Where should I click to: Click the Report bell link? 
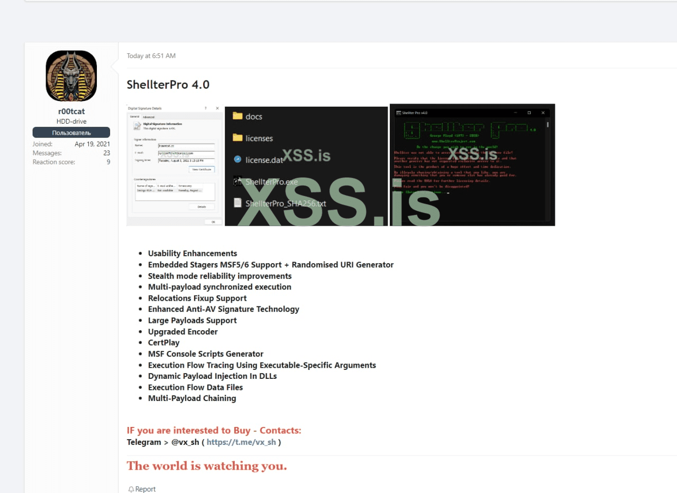[x=142, y=489]
